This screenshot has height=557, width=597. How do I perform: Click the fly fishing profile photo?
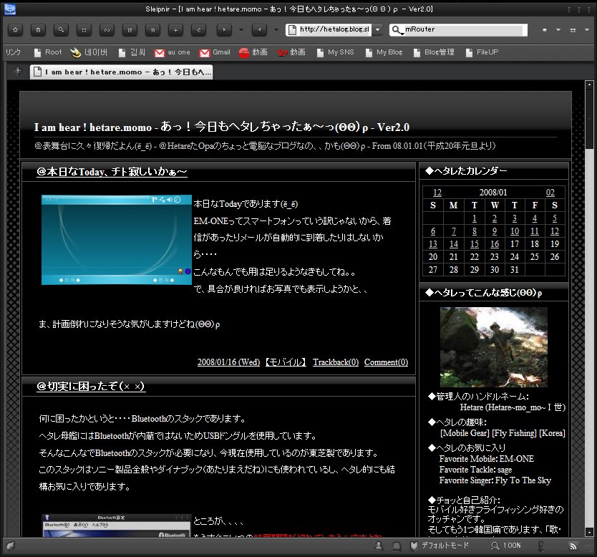tap(494, 347)
